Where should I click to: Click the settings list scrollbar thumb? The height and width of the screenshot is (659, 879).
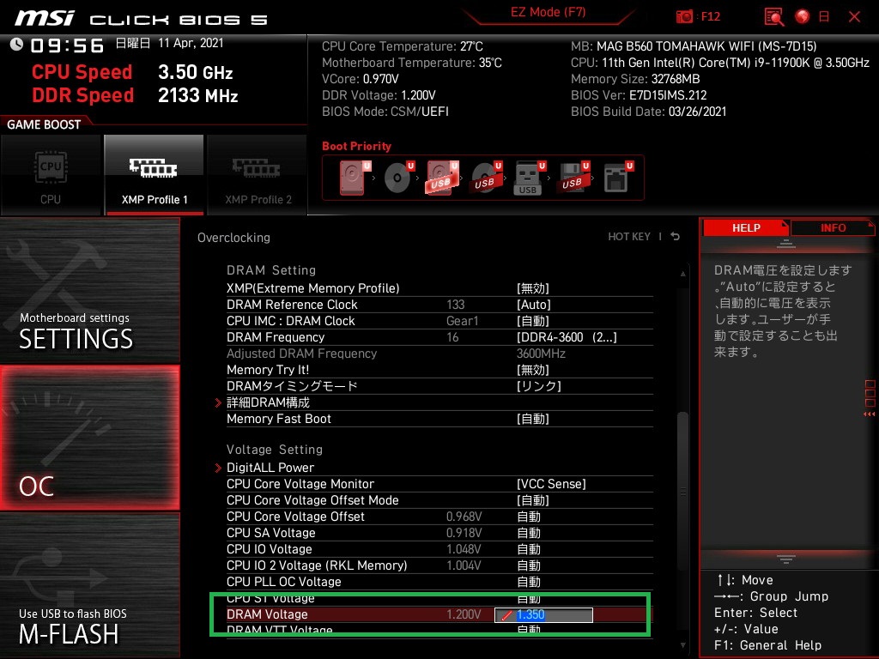click(x=682, y=490)
